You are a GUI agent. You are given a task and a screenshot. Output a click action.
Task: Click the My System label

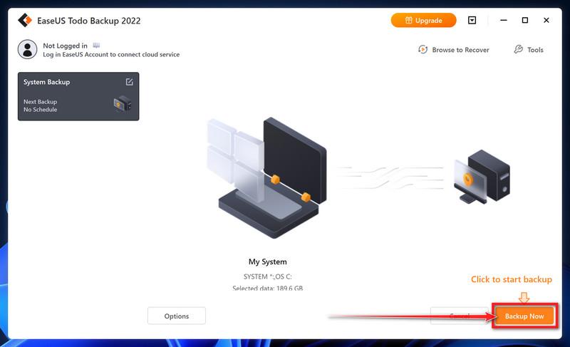(x=268, y=261)
